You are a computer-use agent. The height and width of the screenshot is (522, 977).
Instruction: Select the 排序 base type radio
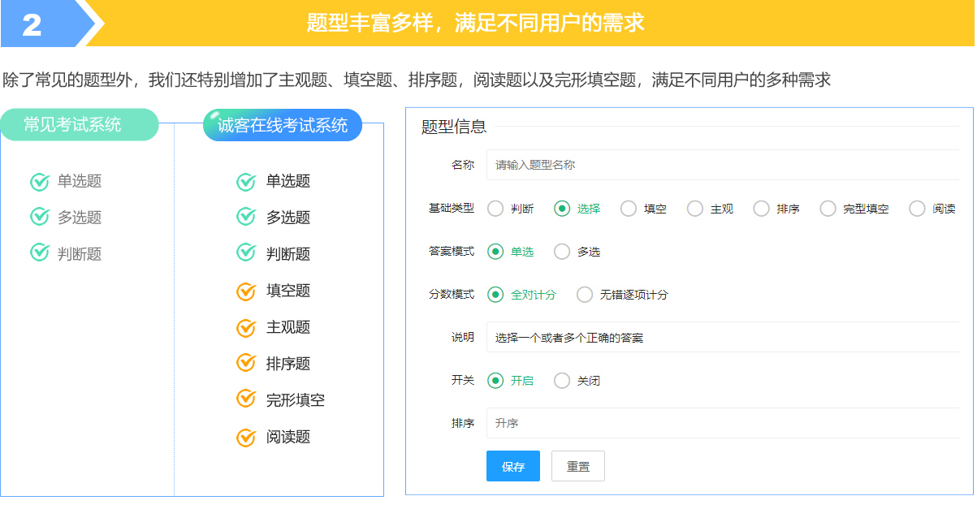click(x=762, y=209)
